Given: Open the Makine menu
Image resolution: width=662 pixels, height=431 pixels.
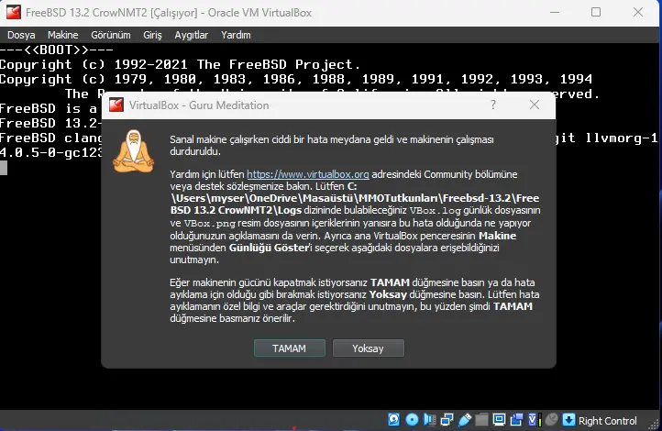Looking at the screenshot, I should (x=63, y=35).
